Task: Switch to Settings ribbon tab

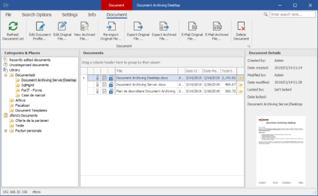Action: pyautogui.click(x=70, y=15)
